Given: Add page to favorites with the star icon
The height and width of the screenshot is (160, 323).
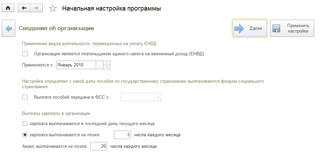Looking at the screenshot, I should pos(53,8).
